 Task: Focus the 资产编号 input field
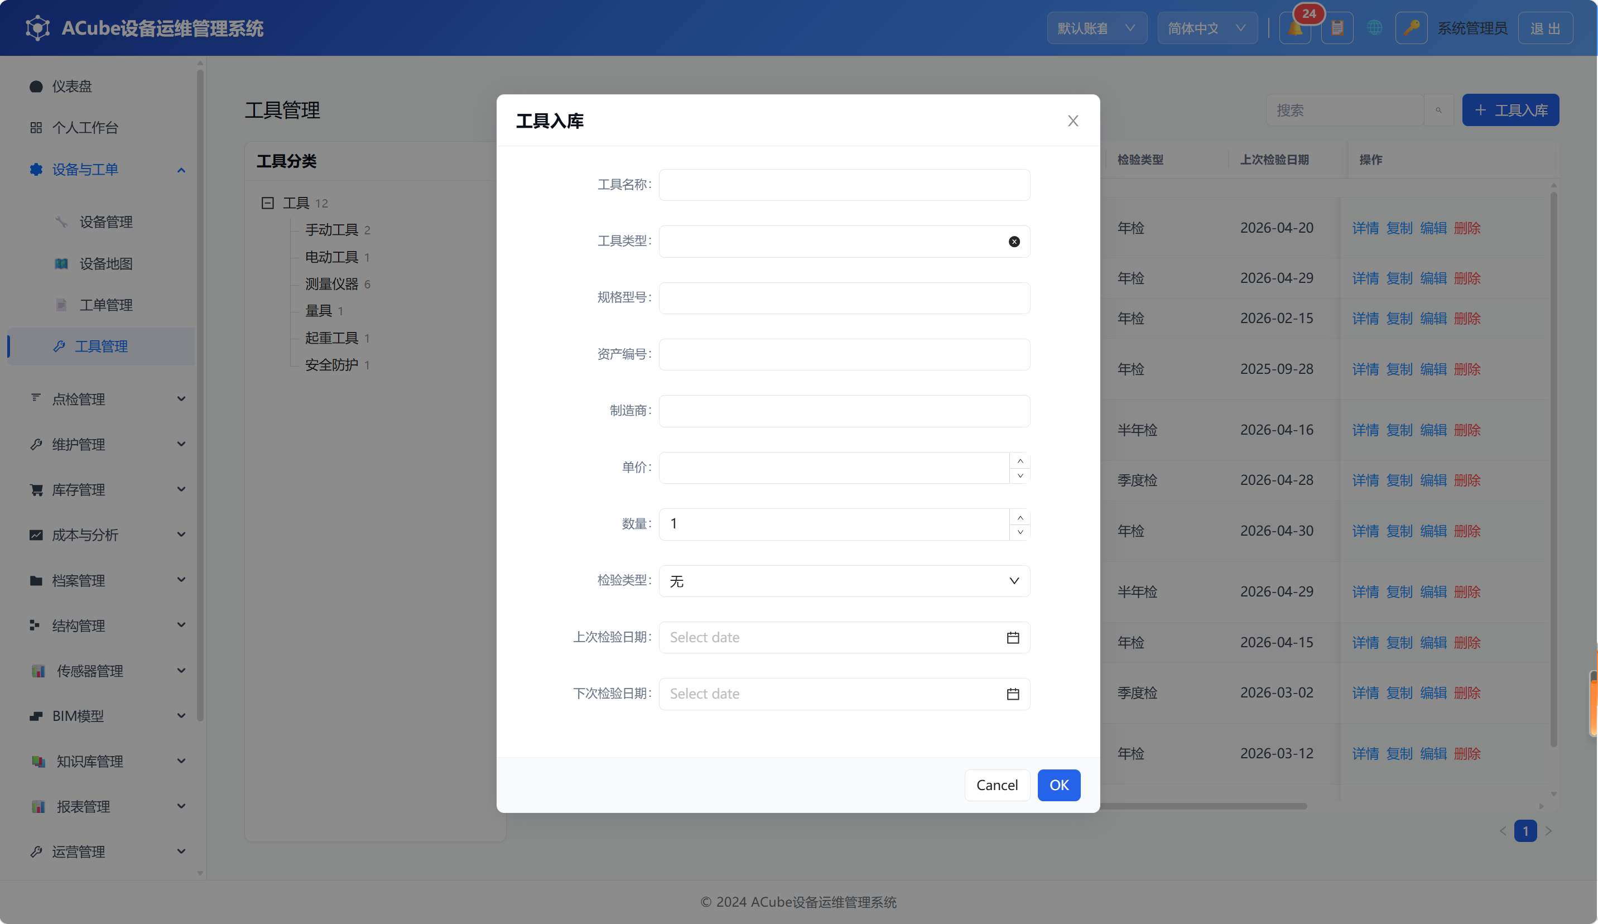point(844,354)
